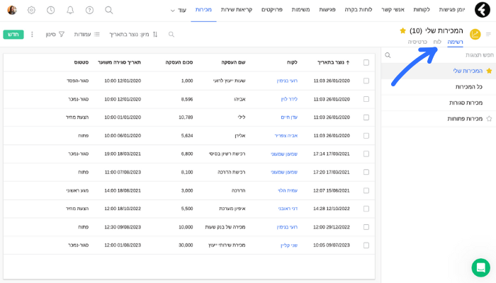
Task: Open the עמודות columns selector
Action: click(x=87, y=34)
